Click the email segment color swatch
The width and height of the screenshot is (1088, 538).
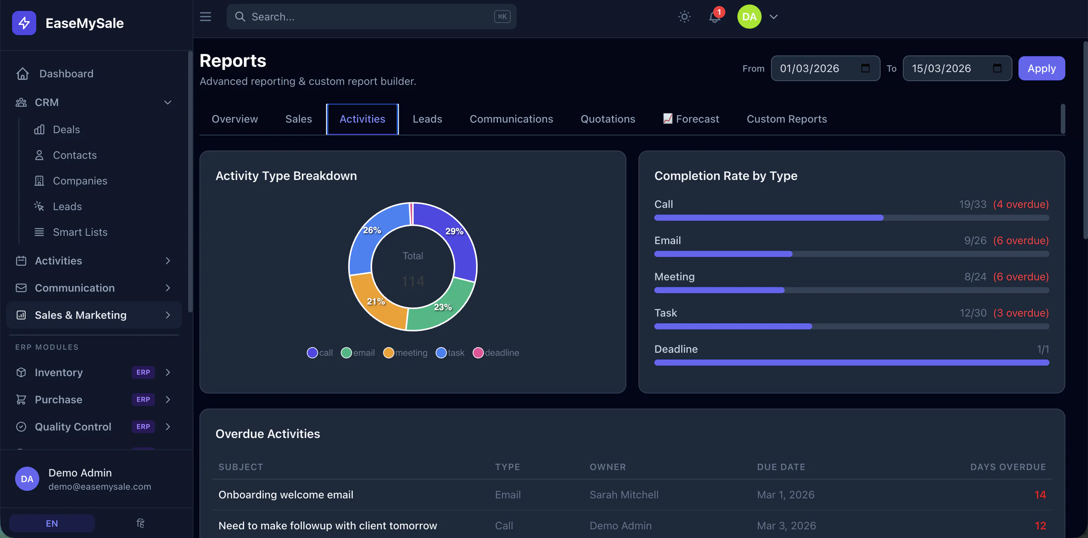click(346, 353)
